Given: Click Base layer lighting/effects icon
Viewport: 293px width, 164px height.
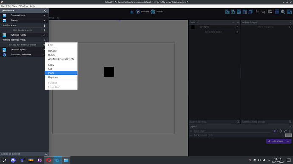Looking at the screenshot, I should tap(281, 131).
